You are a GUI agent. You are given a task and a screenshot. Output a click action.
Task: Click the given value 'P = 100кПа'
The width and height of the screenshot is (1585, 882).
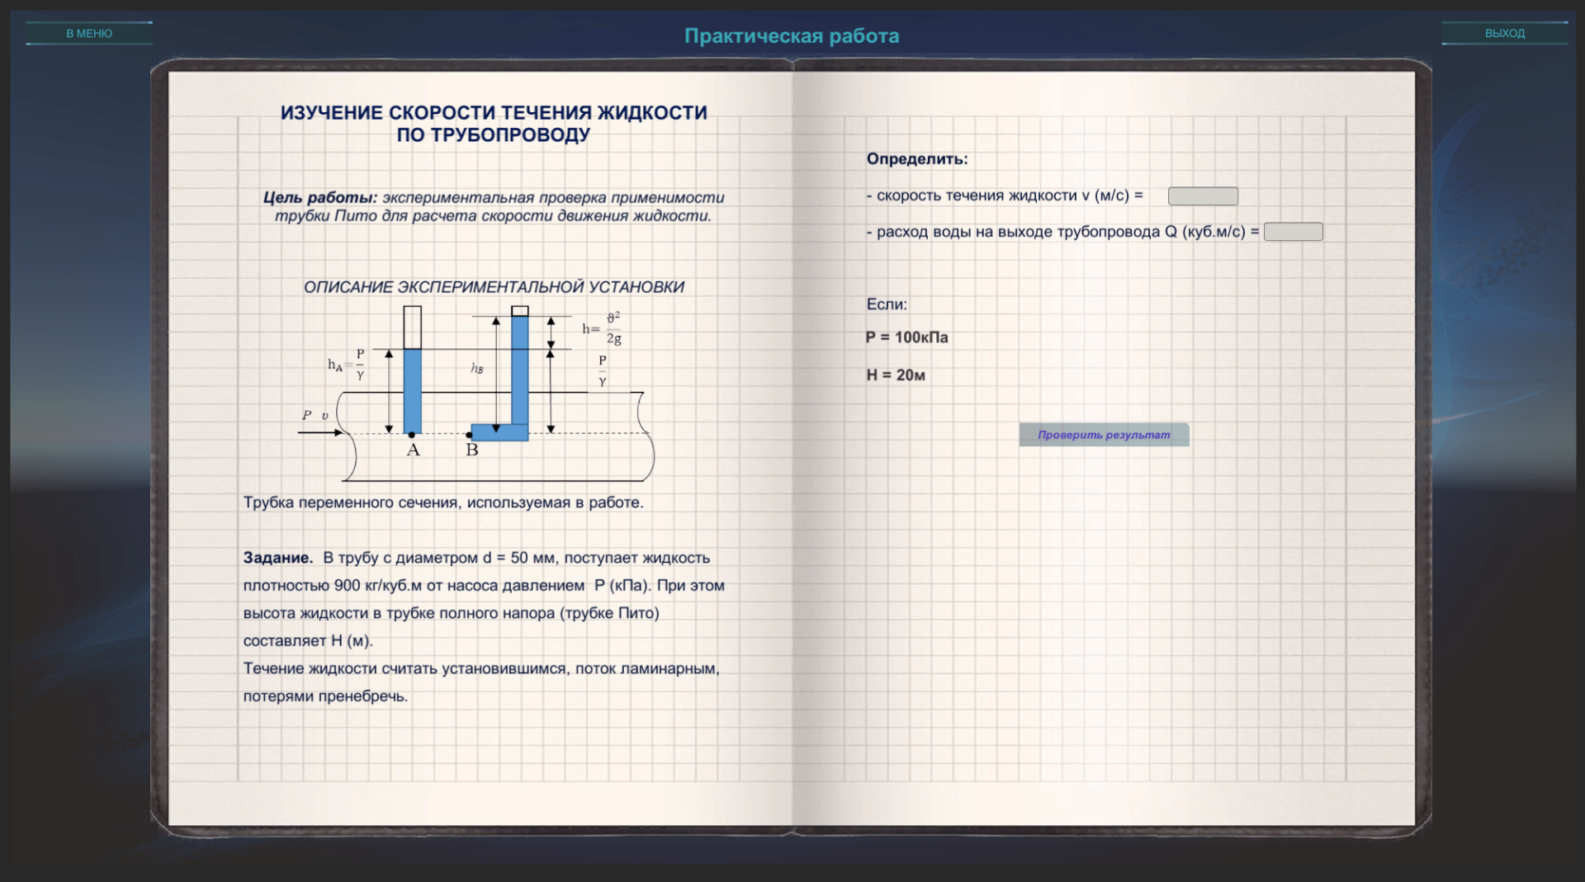coord(906,337)
